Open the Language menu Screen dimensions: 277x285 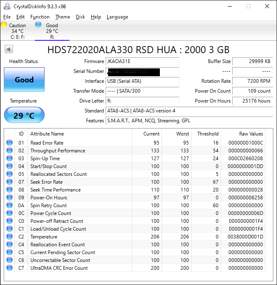click(x=118, y=17)
